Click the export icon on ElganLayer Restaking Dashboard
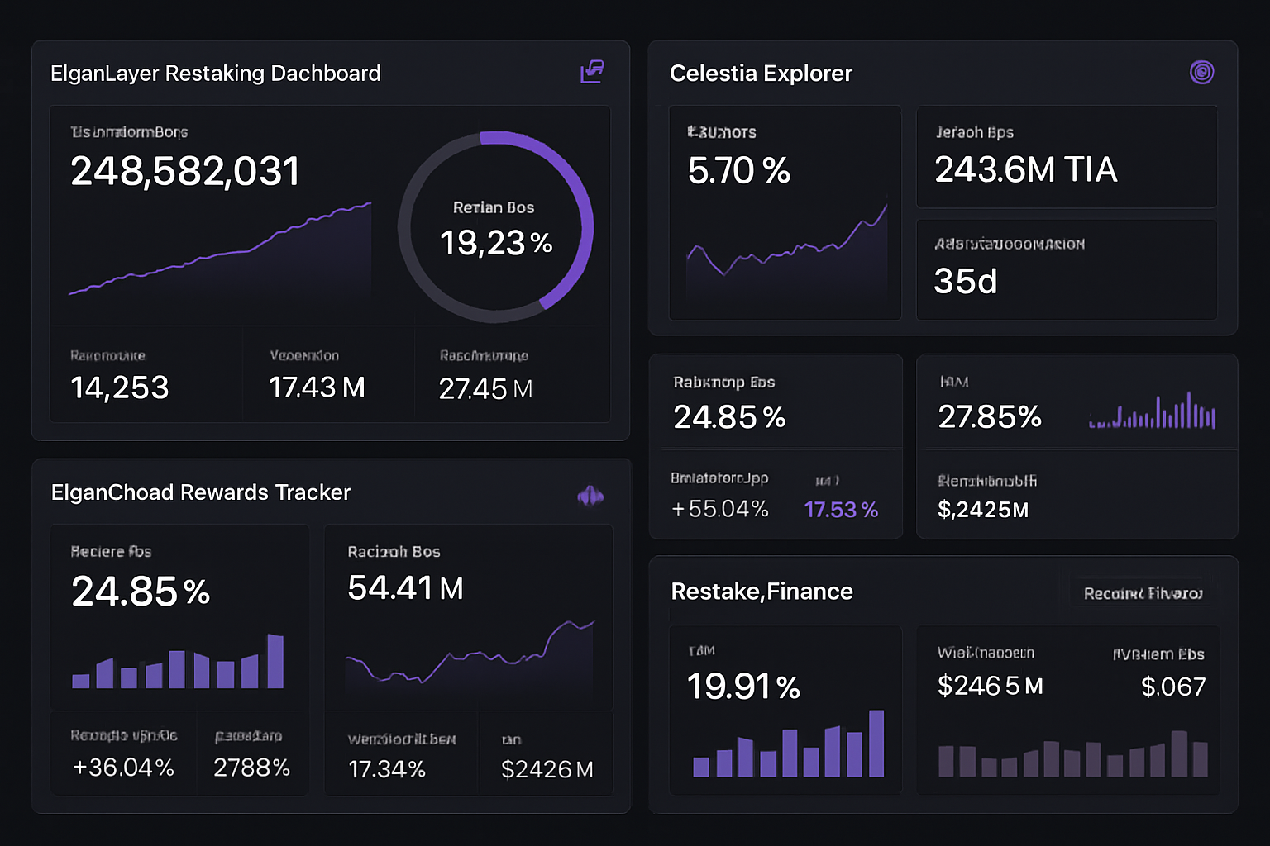This screenshot has width=1270, height=846. point(592,73)
